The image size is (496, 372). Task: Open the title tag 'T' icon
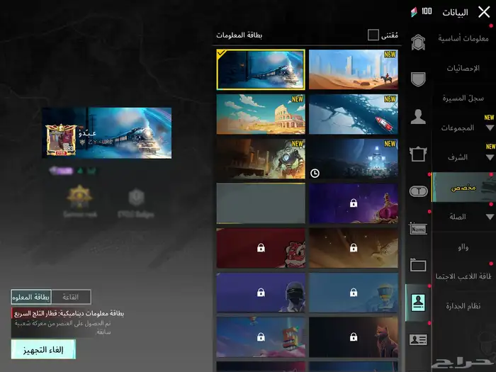418,191
